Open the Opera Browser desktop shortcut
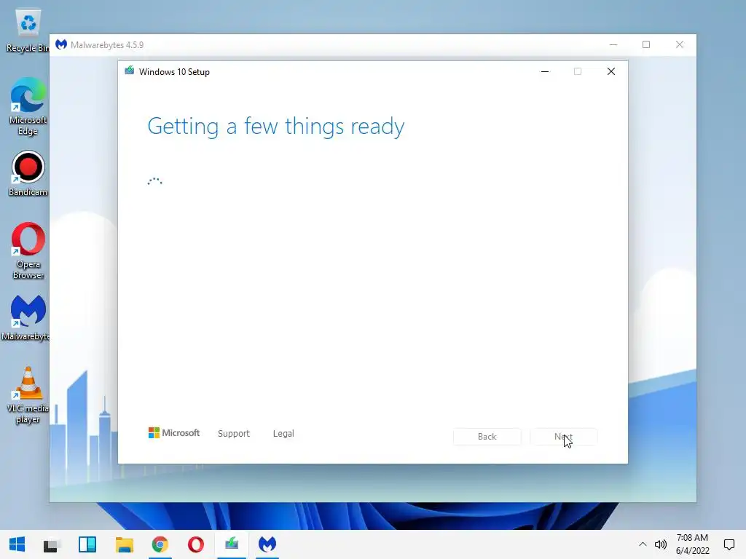 (x=28, y=250)
